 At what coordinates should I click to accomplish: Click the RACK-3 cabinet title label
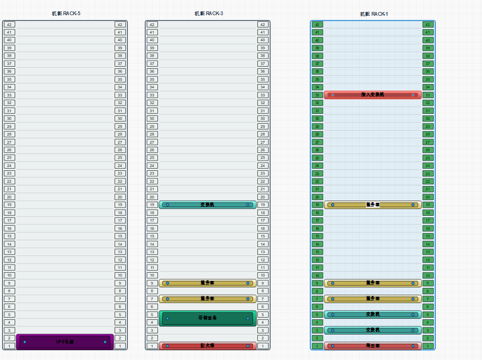(209, 14)
